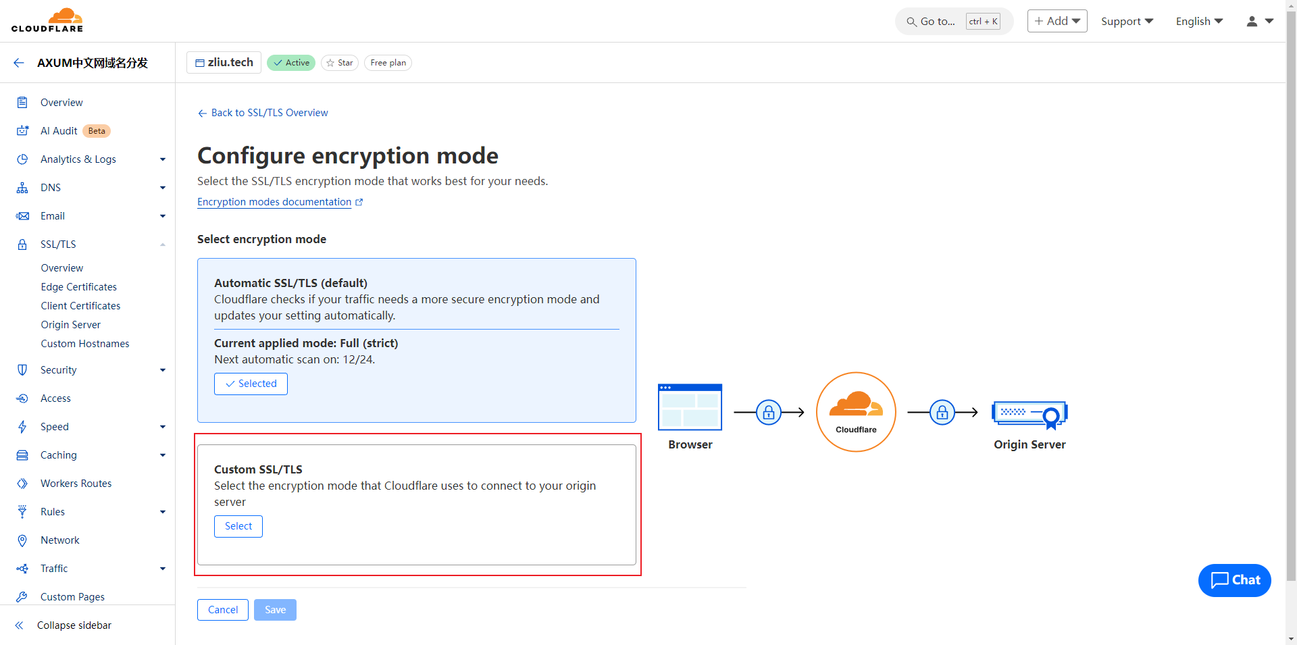
Task: Open the English language dropdown
Action: (x=1199, y=22)
